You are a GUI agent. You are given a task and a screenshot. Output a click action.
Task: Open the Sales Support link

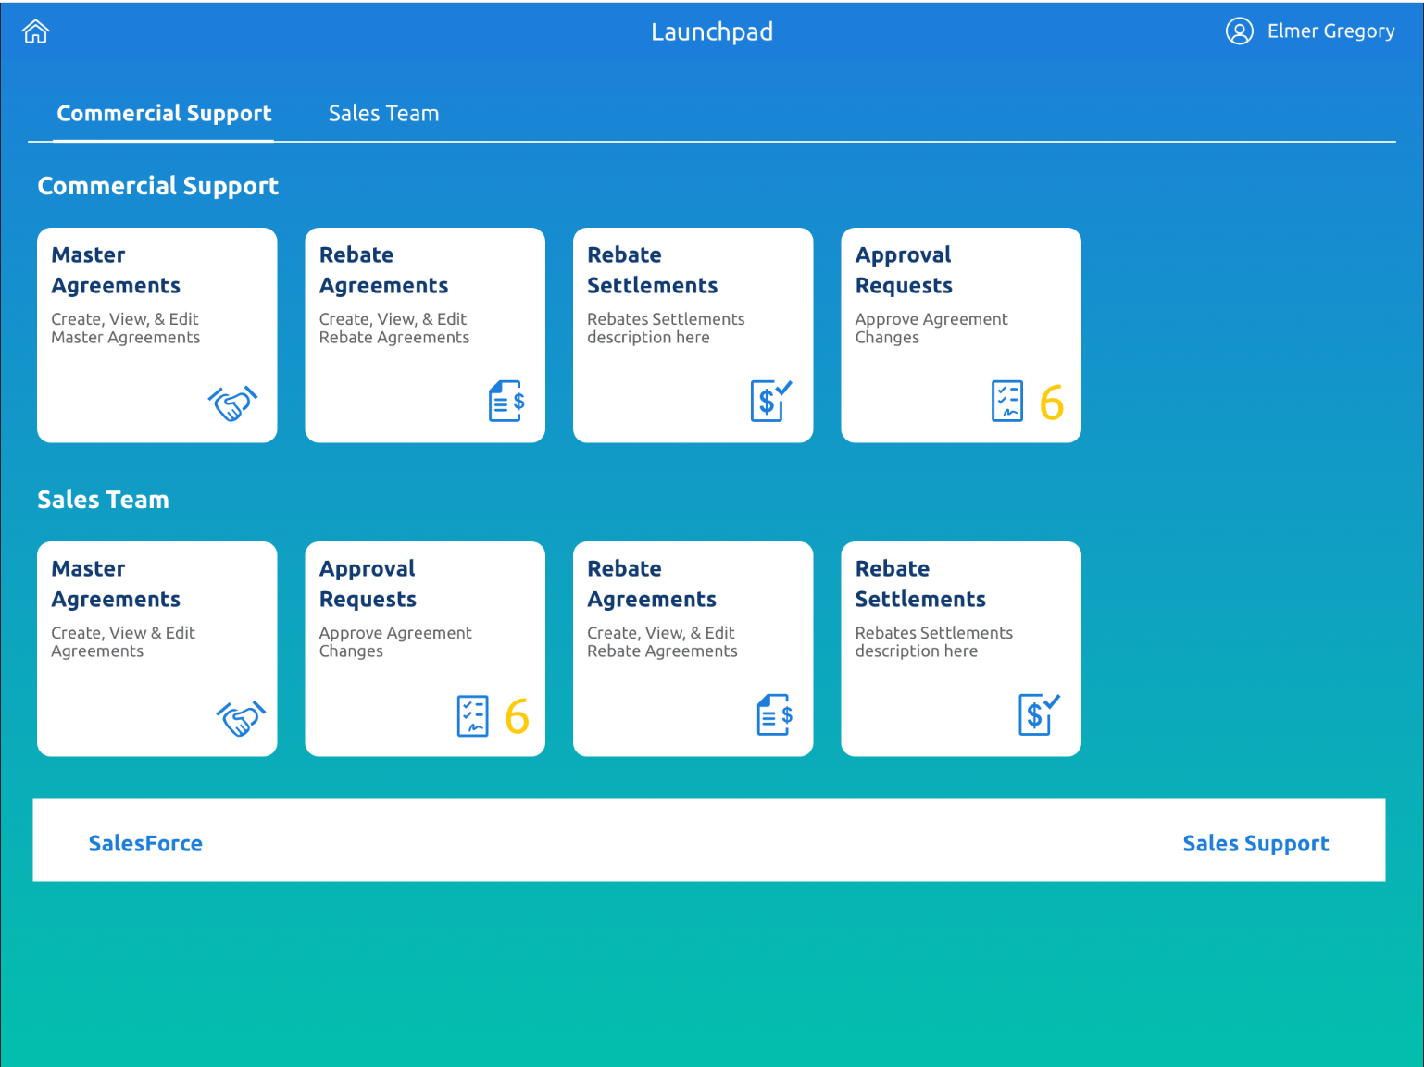click(1255, 843)
